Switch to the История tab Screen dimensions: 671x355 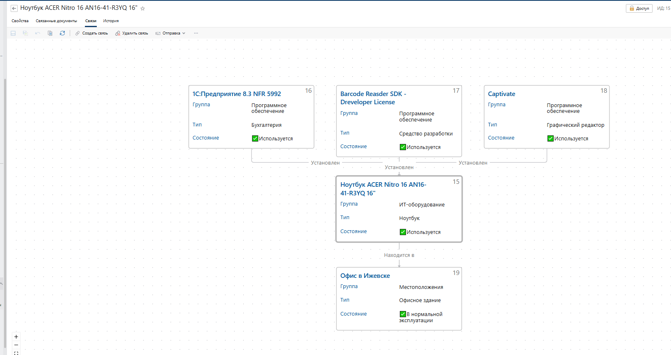pos(111,21)
